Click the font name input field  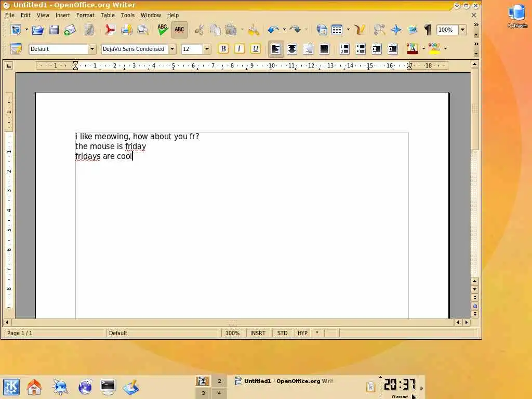135,49
